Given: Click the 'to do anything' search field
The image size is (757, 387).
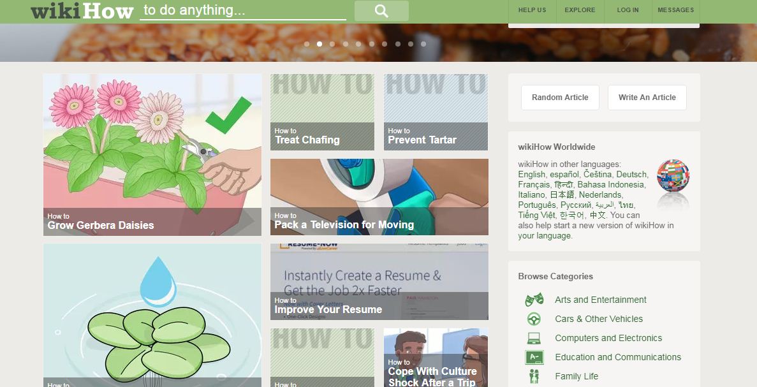Looking at the screenshot, I should pos(243,11).
